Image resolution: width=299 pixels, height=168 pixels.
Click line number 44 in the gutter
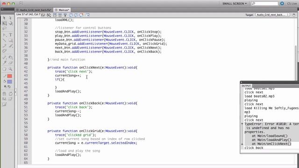26,79
